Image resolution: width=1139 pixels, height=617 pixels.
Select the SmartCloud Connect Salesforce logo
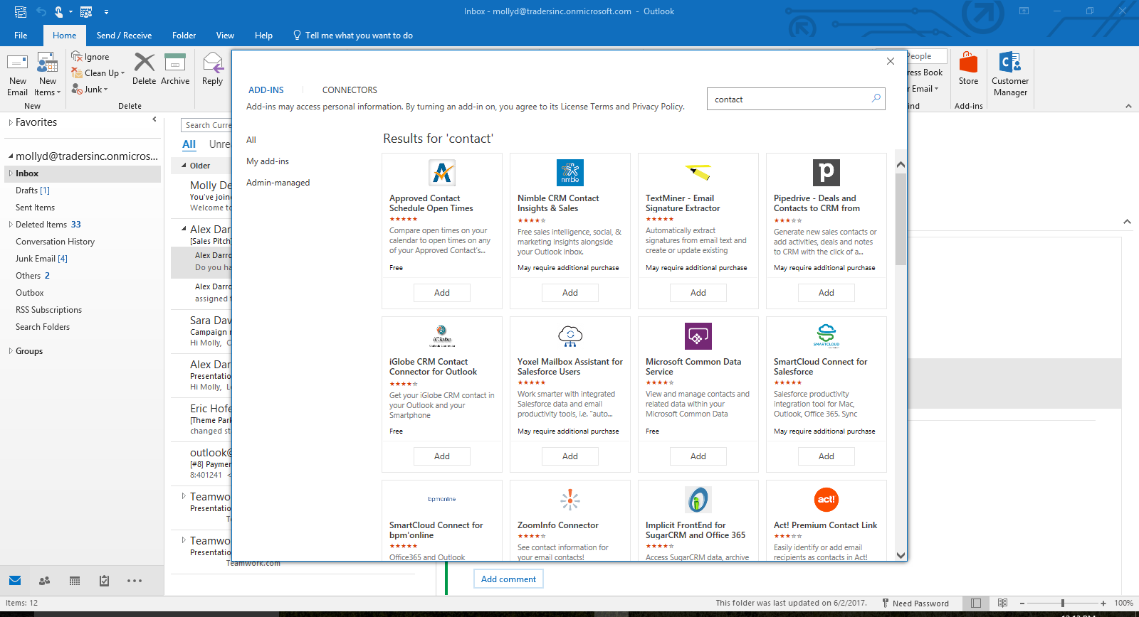[826, 336]
